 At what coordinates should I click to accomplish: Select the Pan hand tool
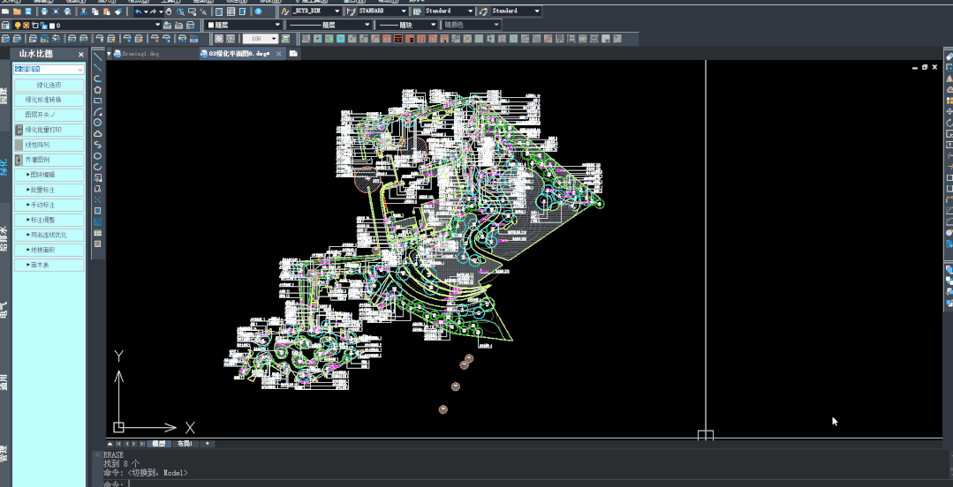(x=169, y=11)
